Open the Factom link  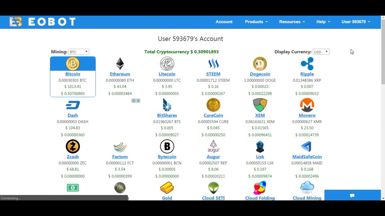(x=120, y=157)
